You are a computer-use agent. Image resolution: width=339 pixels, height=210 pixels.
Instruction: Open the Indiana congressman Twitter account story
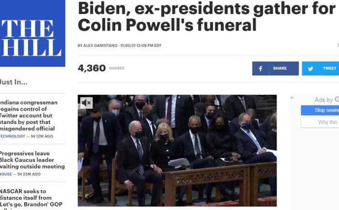point(29,116)
